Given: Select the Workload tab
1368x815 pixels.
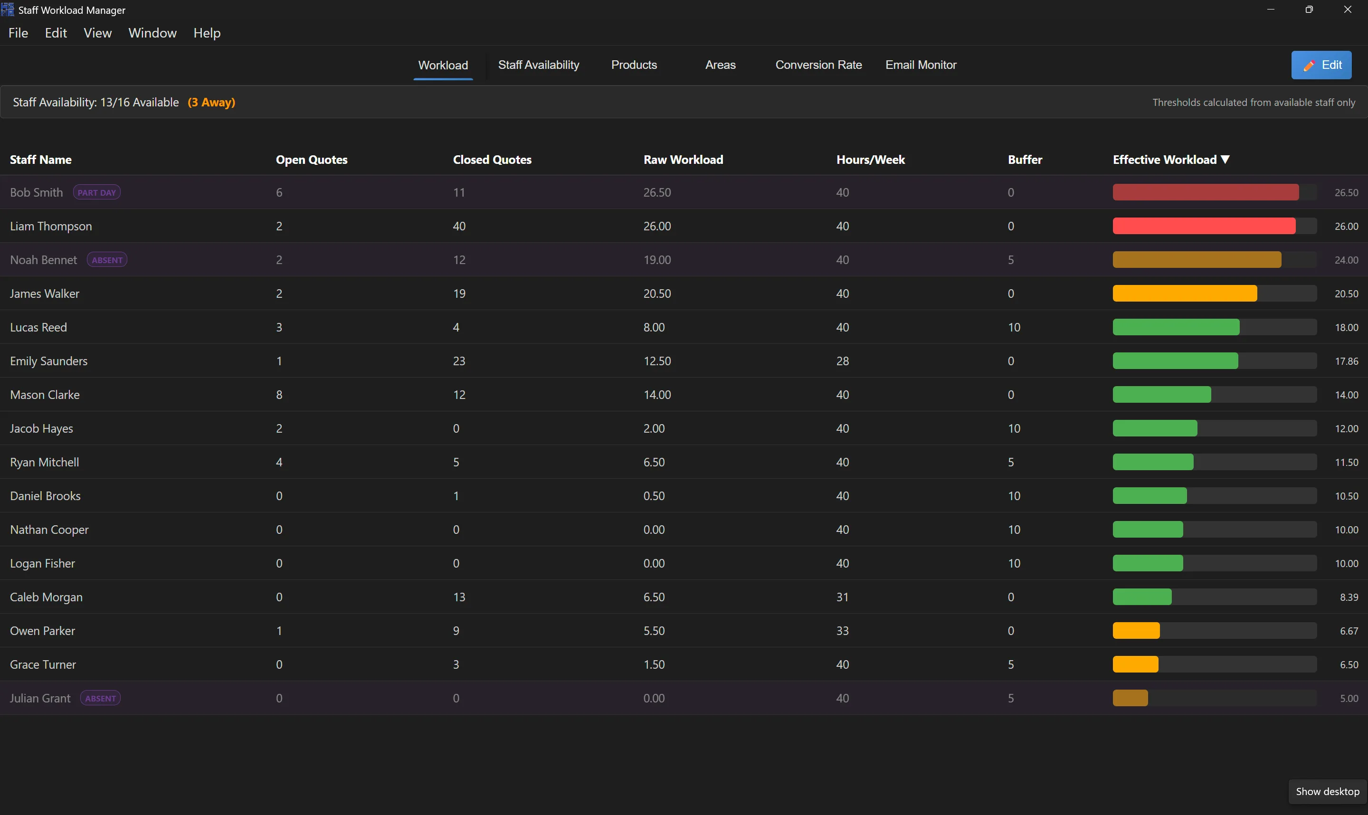Looking at the screenshot, I should pos(443,65).
